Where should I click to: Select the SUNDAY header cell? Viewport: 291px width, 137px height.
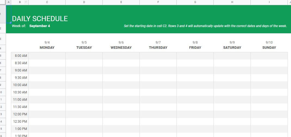pos(269,48)
